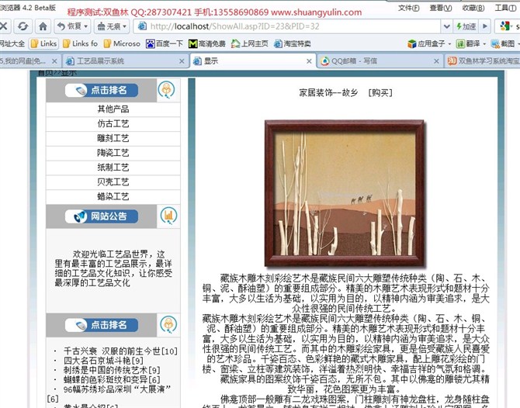Open the 工具(T) menu

tap(506, 8)
